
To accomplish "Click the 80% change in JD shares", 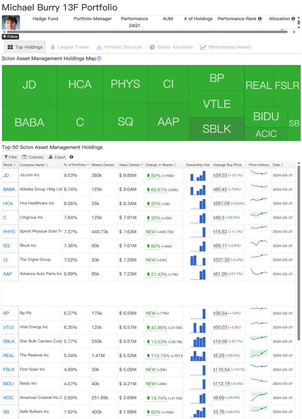I will click(x=153, y=175).
